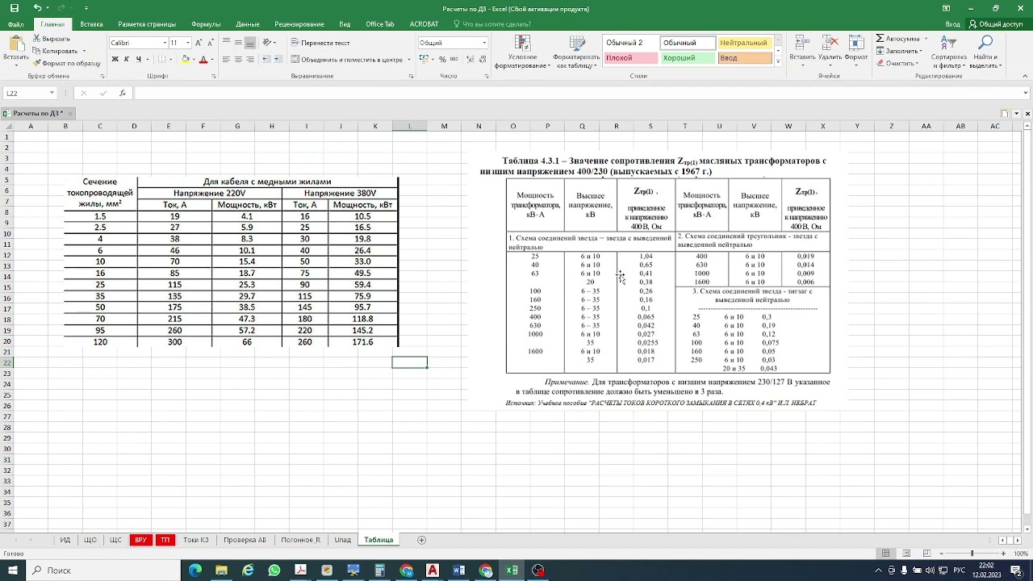Image resolution: width=1033 pixels, height=581 pixels.
Task: Open the font size dropdown
Action: (x=188, y=43)
